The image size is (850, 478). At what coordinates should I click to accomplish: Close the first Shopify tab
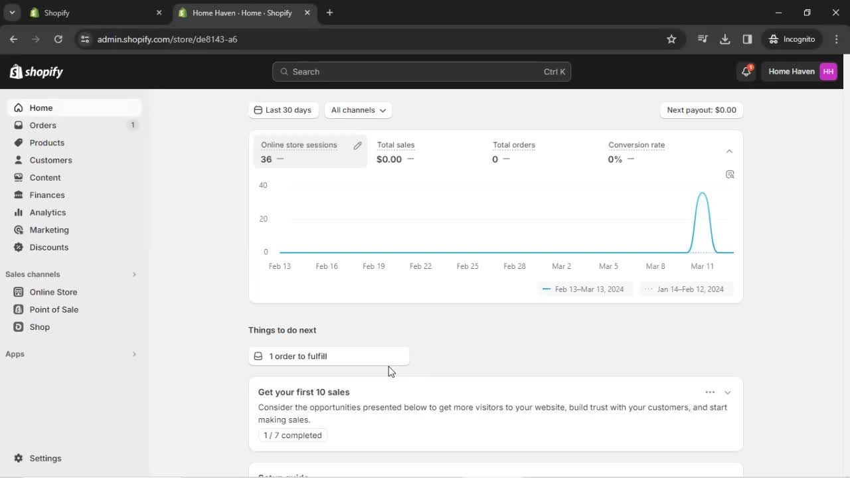tap(159, 13)
